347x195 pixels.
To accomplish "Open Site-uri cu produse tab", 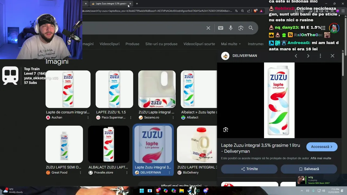I will 161,44.
